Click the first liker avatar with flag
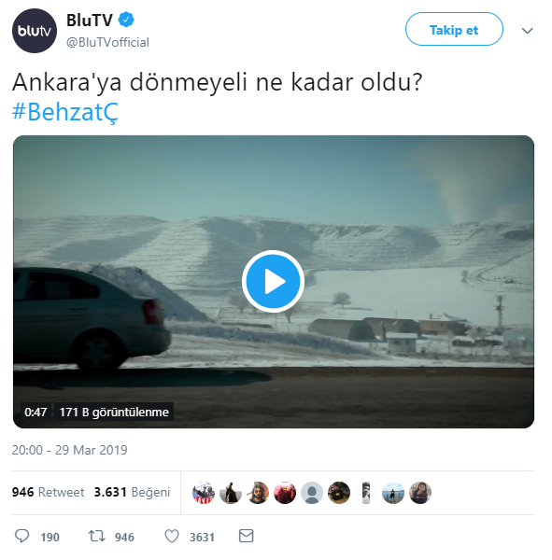 [204, 493]
